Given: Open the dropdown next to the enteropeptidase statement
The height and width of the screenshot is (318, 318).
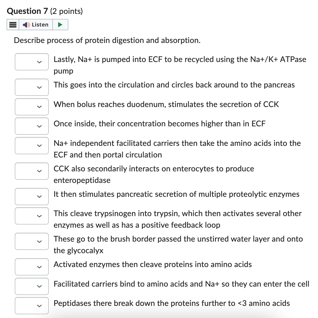Looking at the screenshot, I should coord(32,171).
